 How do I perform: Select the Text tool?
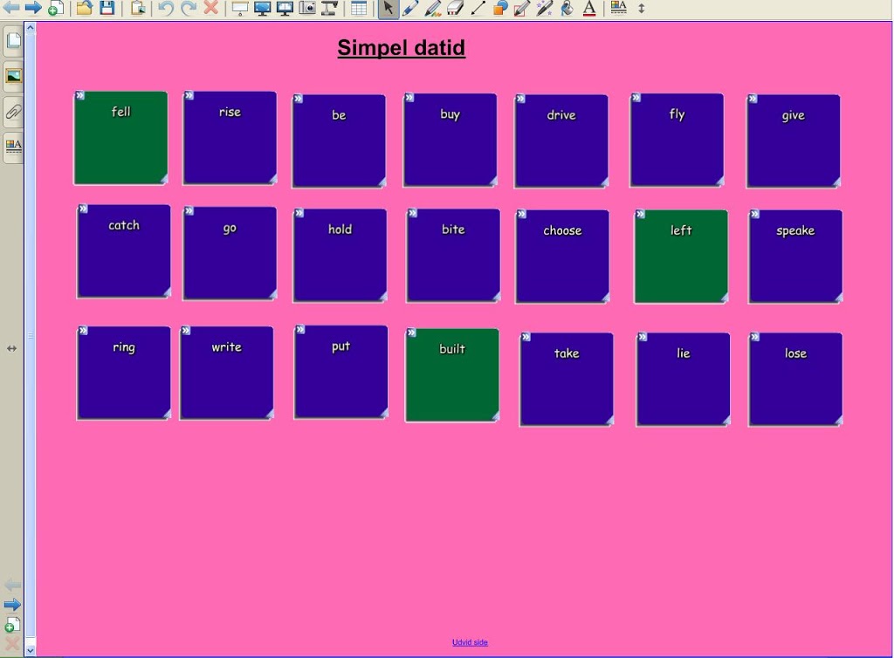tap(589, 8)
